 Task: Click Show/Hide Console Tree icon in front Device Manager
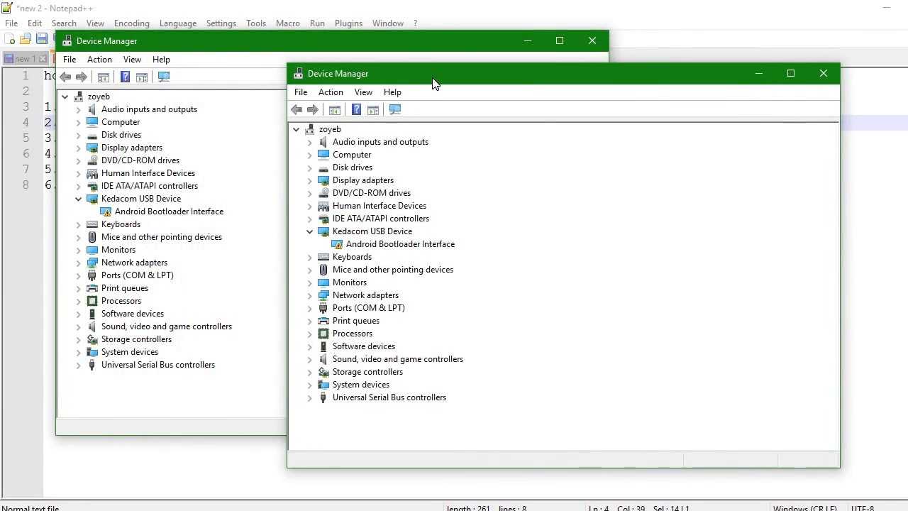(335, 109)
